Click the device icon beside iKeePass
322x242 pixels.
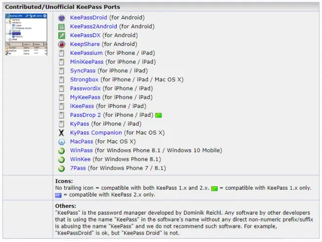[61, 107]
